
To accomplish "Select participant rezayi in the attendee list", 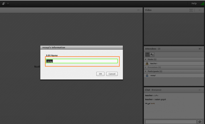I will 153,75.
